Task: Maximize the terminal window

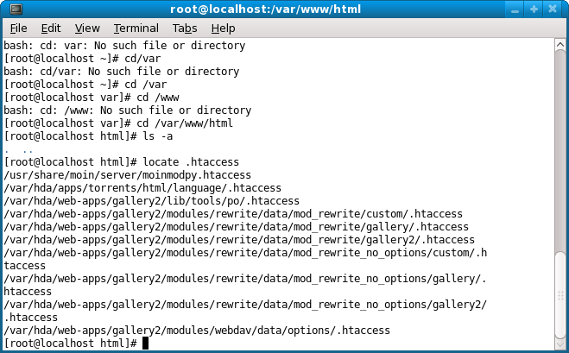Action: (534, 9)
